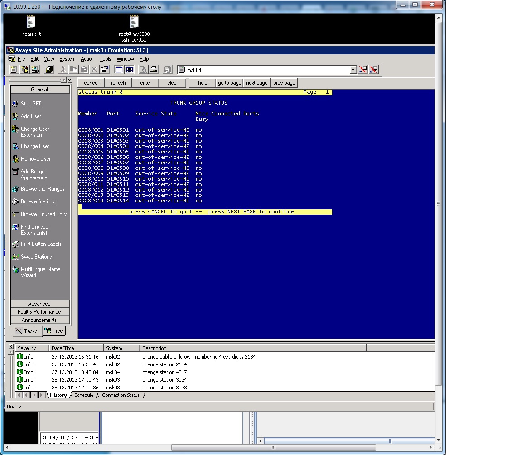Screen dimensions: 522x455
Task: Open the System menu
Action: (x=67, y=59)
